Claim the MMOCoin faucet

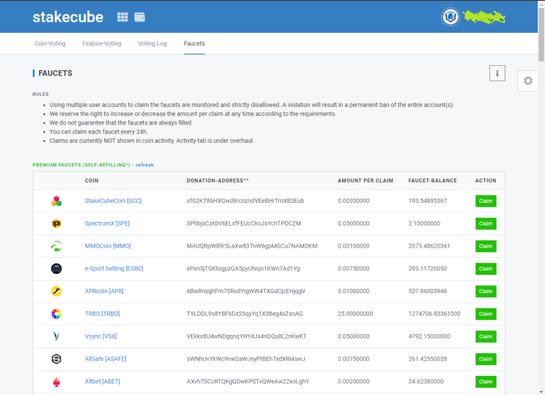(486, 246)
